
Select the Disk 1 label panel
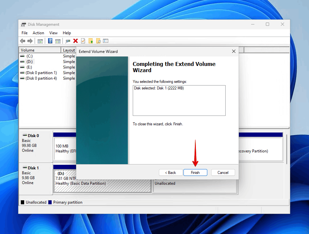[35, 179]
